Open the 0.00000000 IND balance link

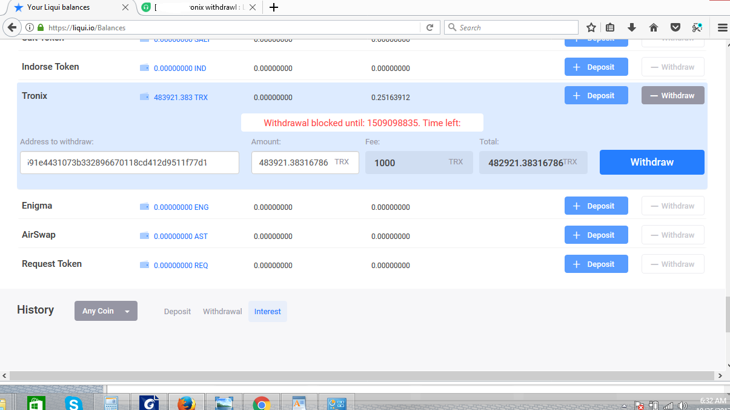(180, 69)
